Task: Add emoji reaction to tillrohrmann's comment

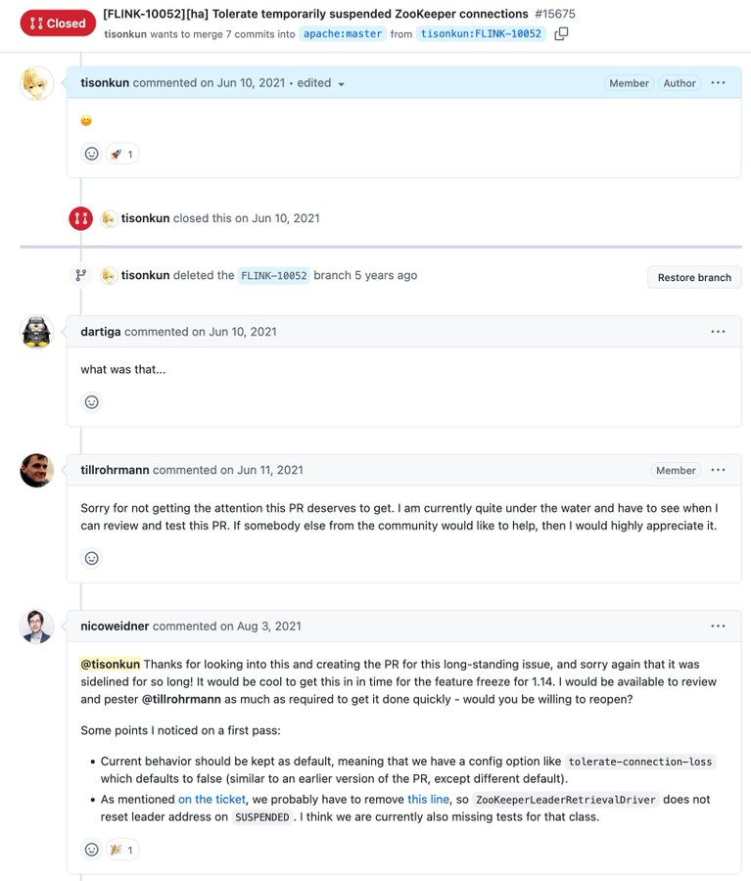Action: (92, 559)
